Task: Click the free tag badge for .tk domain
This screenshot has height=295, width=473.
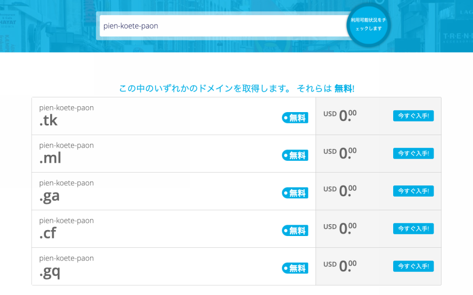Action: pyautogui.click(x=295, y=118)
